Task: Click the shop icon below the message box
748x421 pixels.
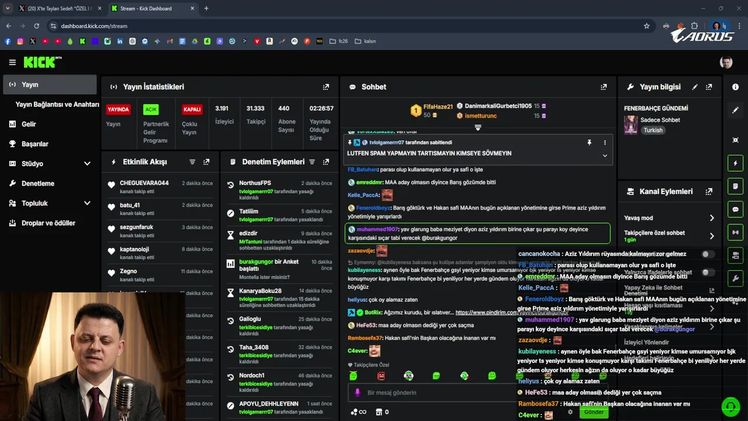Action: pyautogui.click(x=379, y=412)
